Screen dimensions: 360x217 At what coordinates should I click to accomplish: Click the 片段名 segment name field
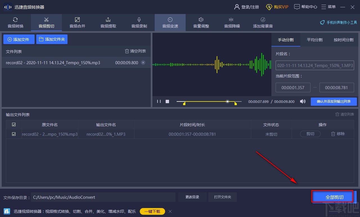click(x=314, y=65)
